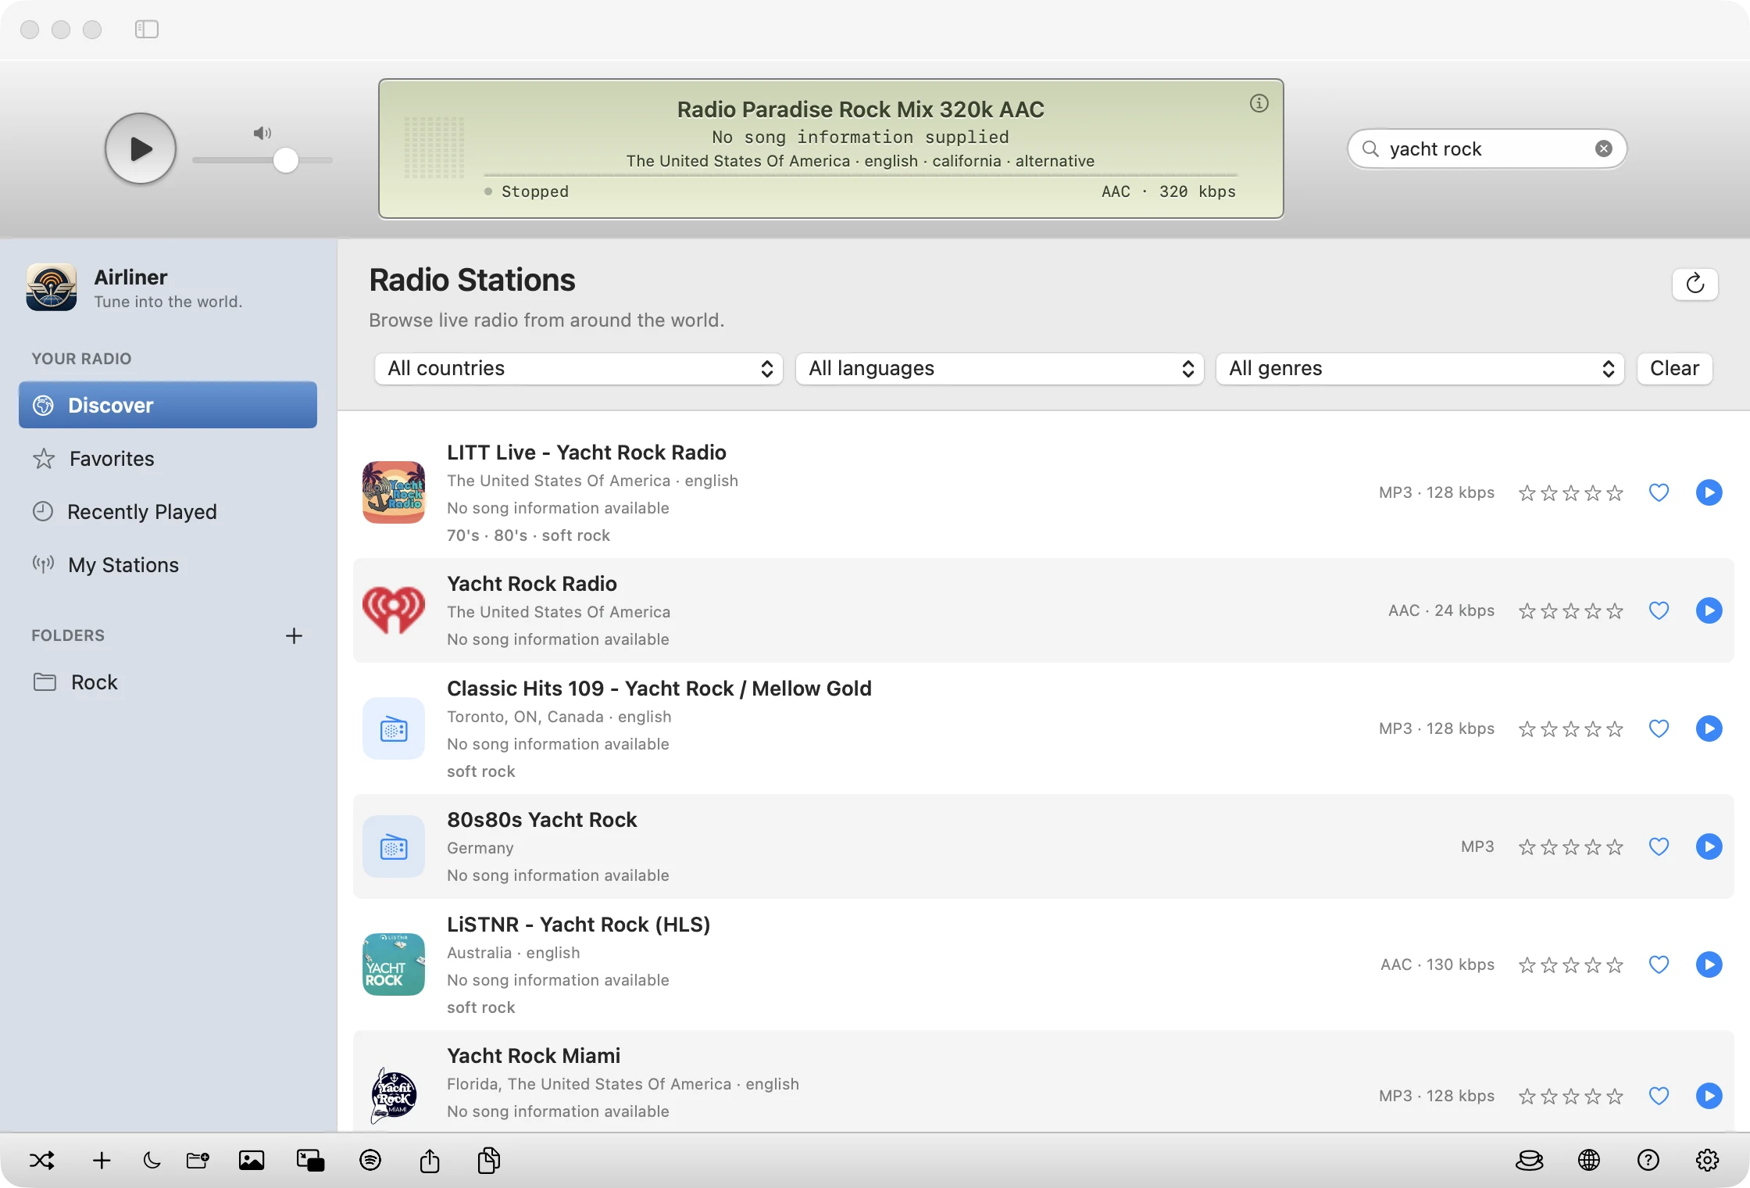Open Recently Played in the sidebar

(168, 511)
